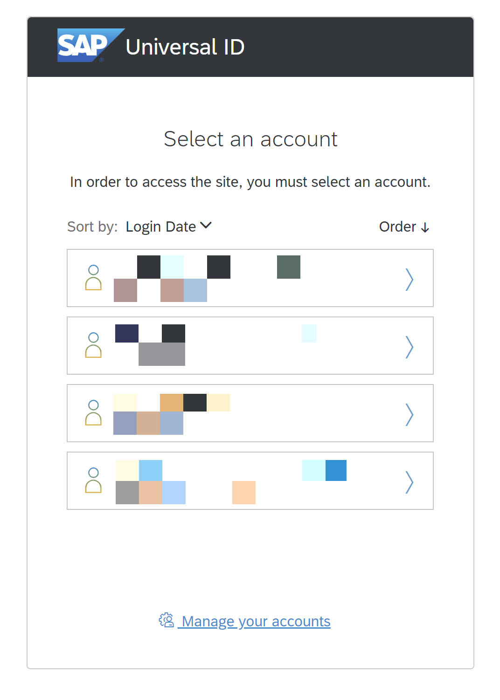
Task: Select the third account card
Action: click(x=250, y=413)
